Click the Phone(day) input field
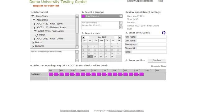The height and width of the screenshot is (112, 199). click(x=152, y=44)
